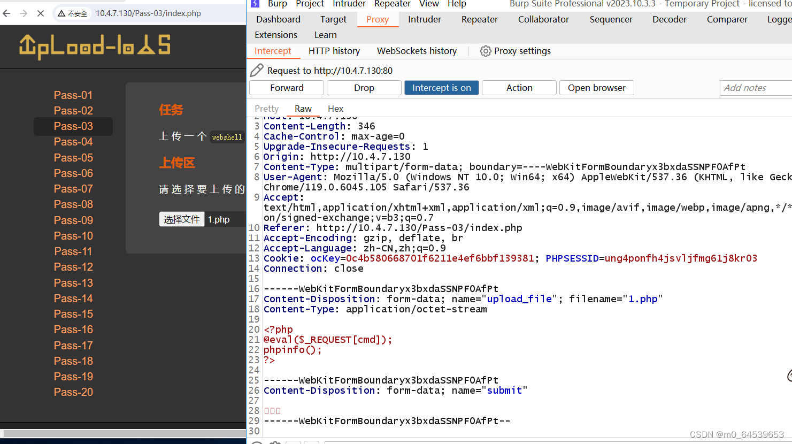Switch to the Repeater tool tab
The height and width of the screenshot is (444, 792).
click(x=480, y=19)
